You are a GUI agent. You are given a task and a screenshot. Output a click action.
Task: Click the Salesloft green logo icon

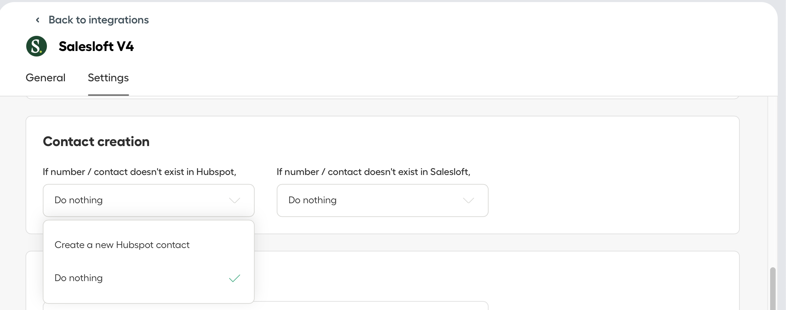tap(37, 46)
